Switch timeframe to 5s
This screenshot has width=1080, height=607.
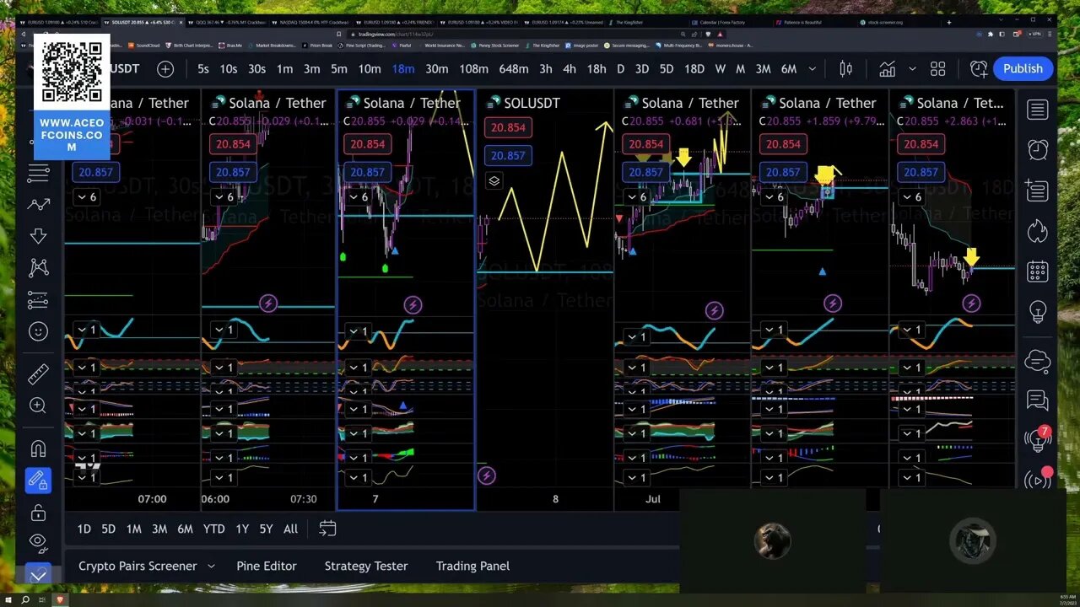coord(203,69)
